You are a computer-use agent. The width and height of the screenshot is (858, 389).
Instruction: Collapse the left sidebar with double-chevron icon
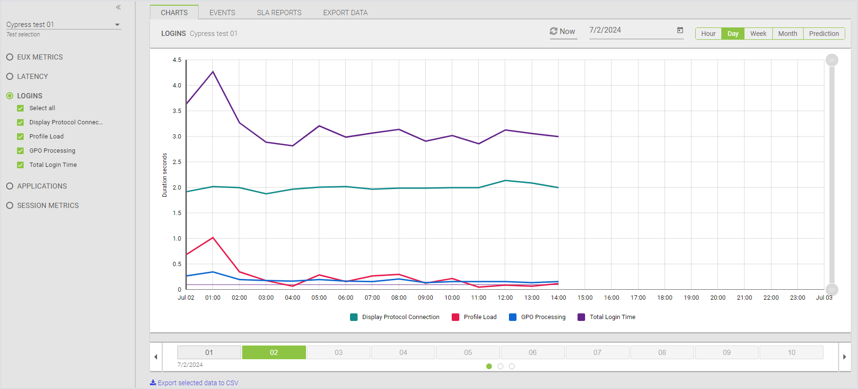pos(118,7)
